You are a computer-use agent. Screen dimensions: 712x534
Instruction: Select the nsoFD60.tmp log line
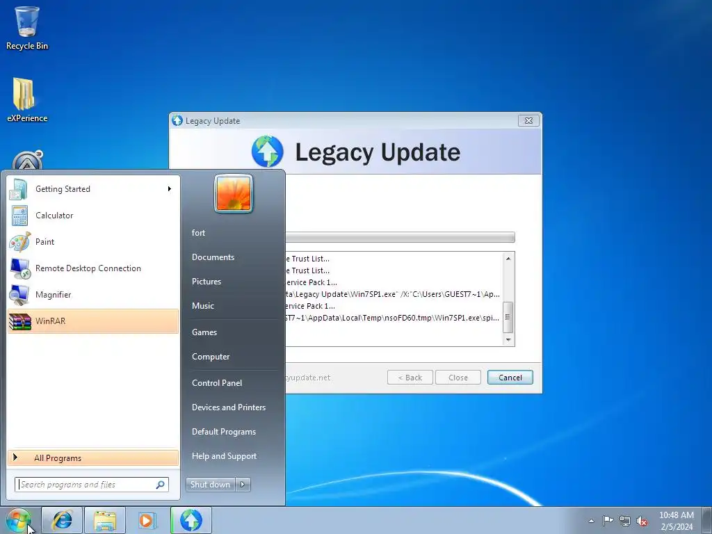[x=393, y=318]
